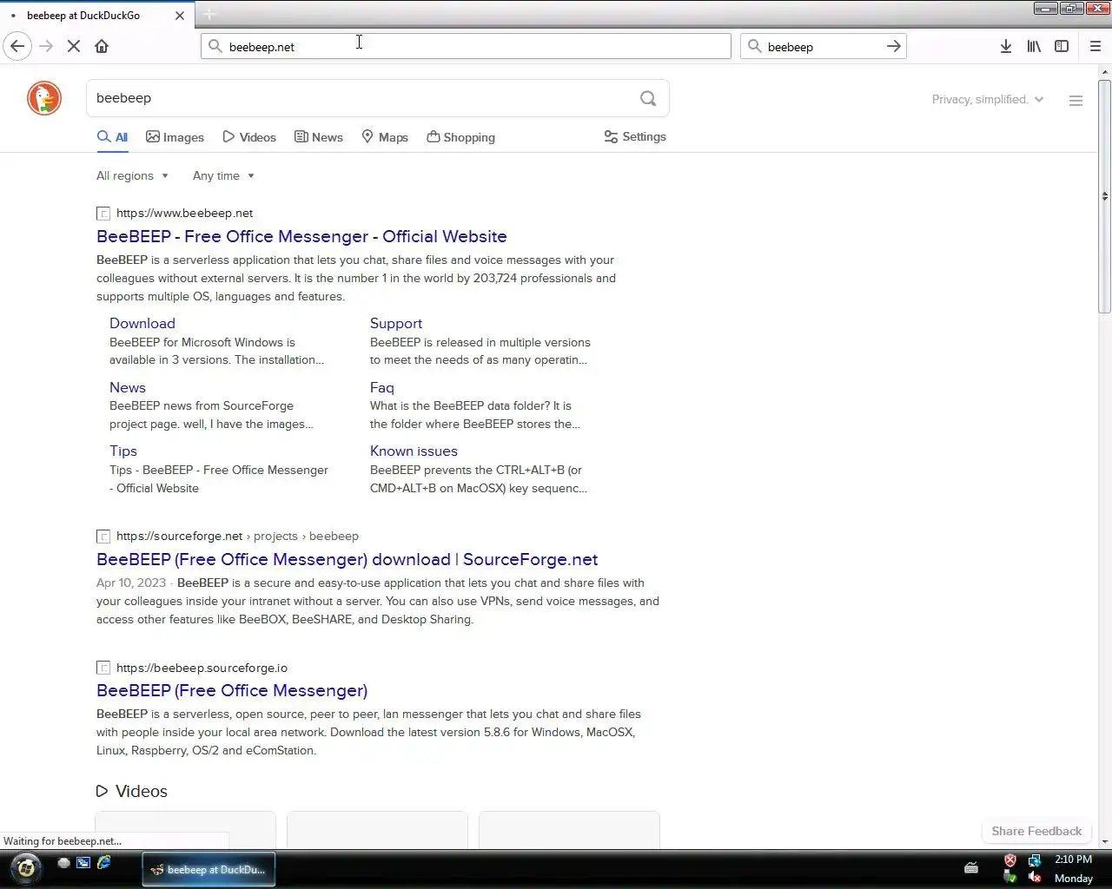Go to the browser Home page
The height and width of the screenshot is (889, 1112).
(102, 46)
